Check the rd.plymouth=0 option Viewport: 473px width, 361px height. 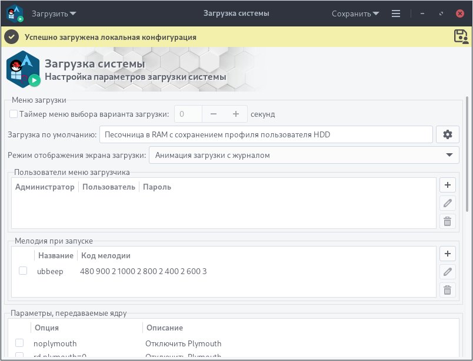[x=18, y=356]
